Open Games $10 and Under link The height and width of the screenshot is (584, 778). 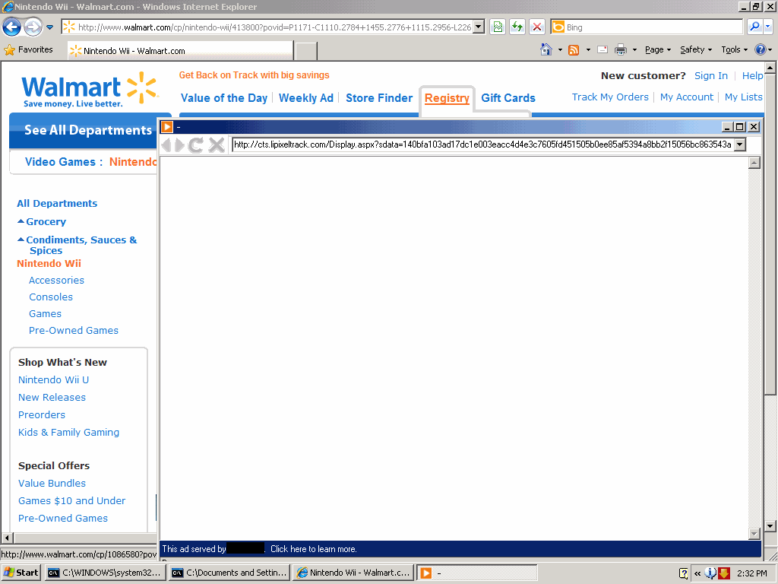tap(72, 500)
